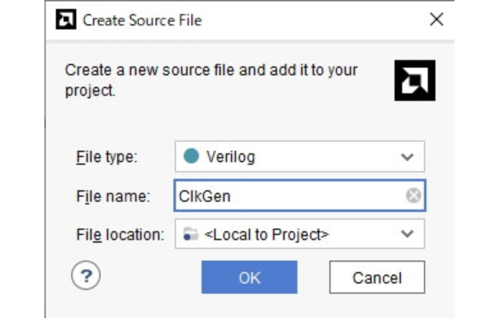Click the "File type:" label

[x=107, y=157]
